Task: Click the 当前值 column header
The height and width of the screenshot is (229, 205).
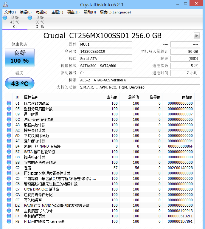Action: (108, 97)
